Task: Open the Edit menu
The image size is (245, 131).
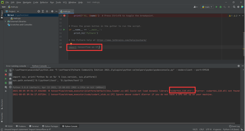Action: 12,2
